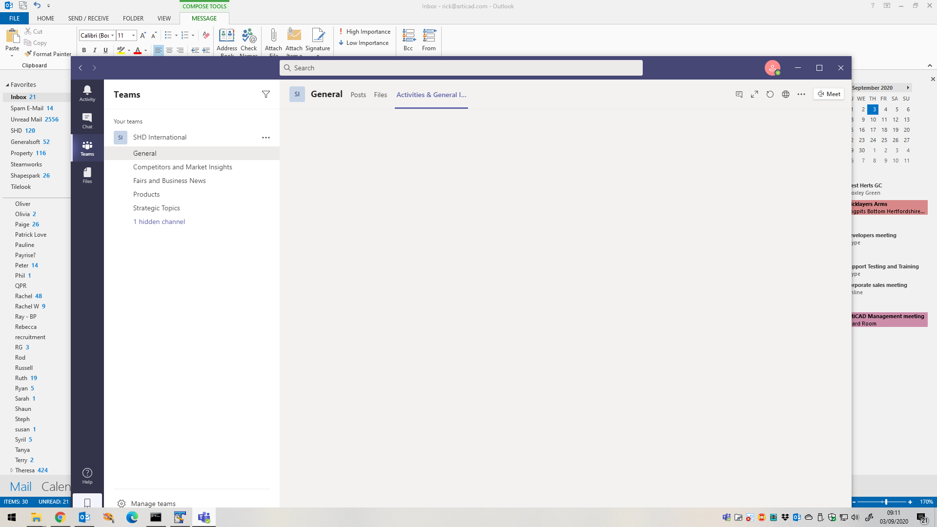Switch to SEND / RECEIVE ribbon tab
The width and height of the screenshot is (937, 527).
point(88,18)
